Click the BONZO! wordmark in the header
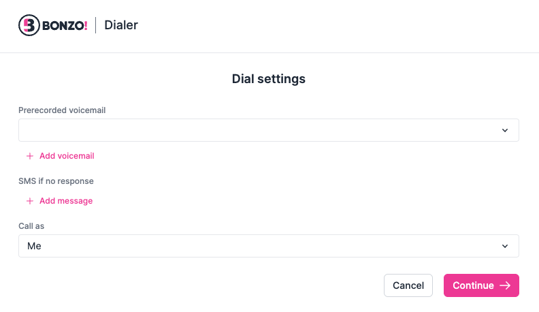This screenshot has height=312, width=539. point(65,26)
